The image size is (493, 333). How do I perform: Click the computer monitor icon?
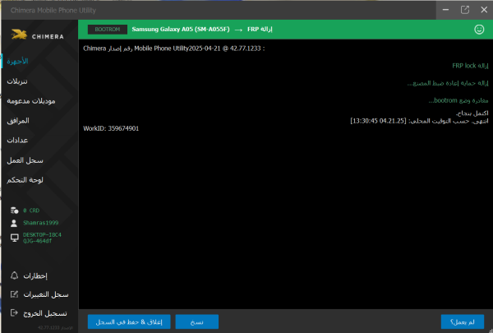pyautogui.click(x=15, y=238)
